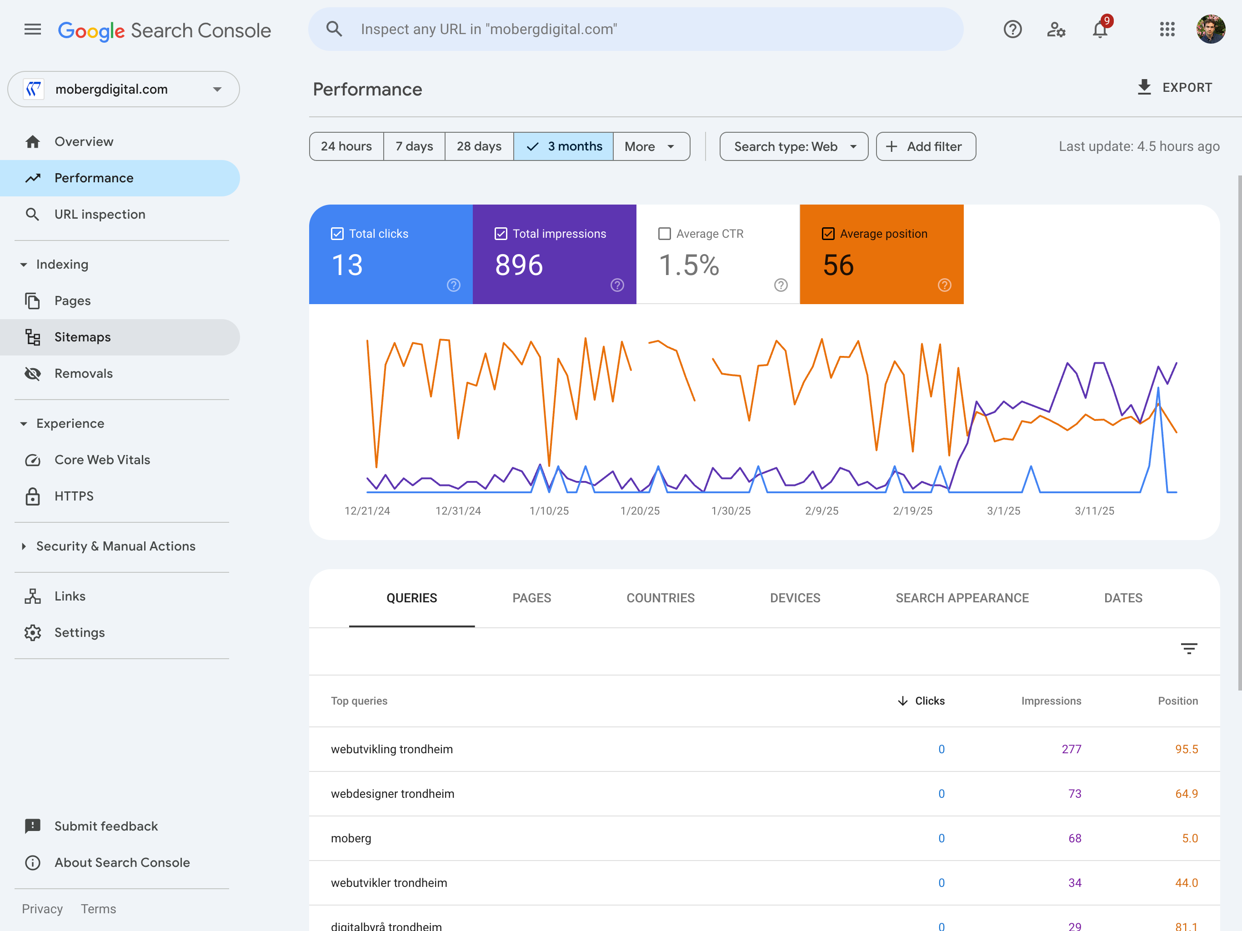Enable the Average CTR checkbox
Image resolution: width=1242 pixels, height=931 pixels.
coord(664,234)
